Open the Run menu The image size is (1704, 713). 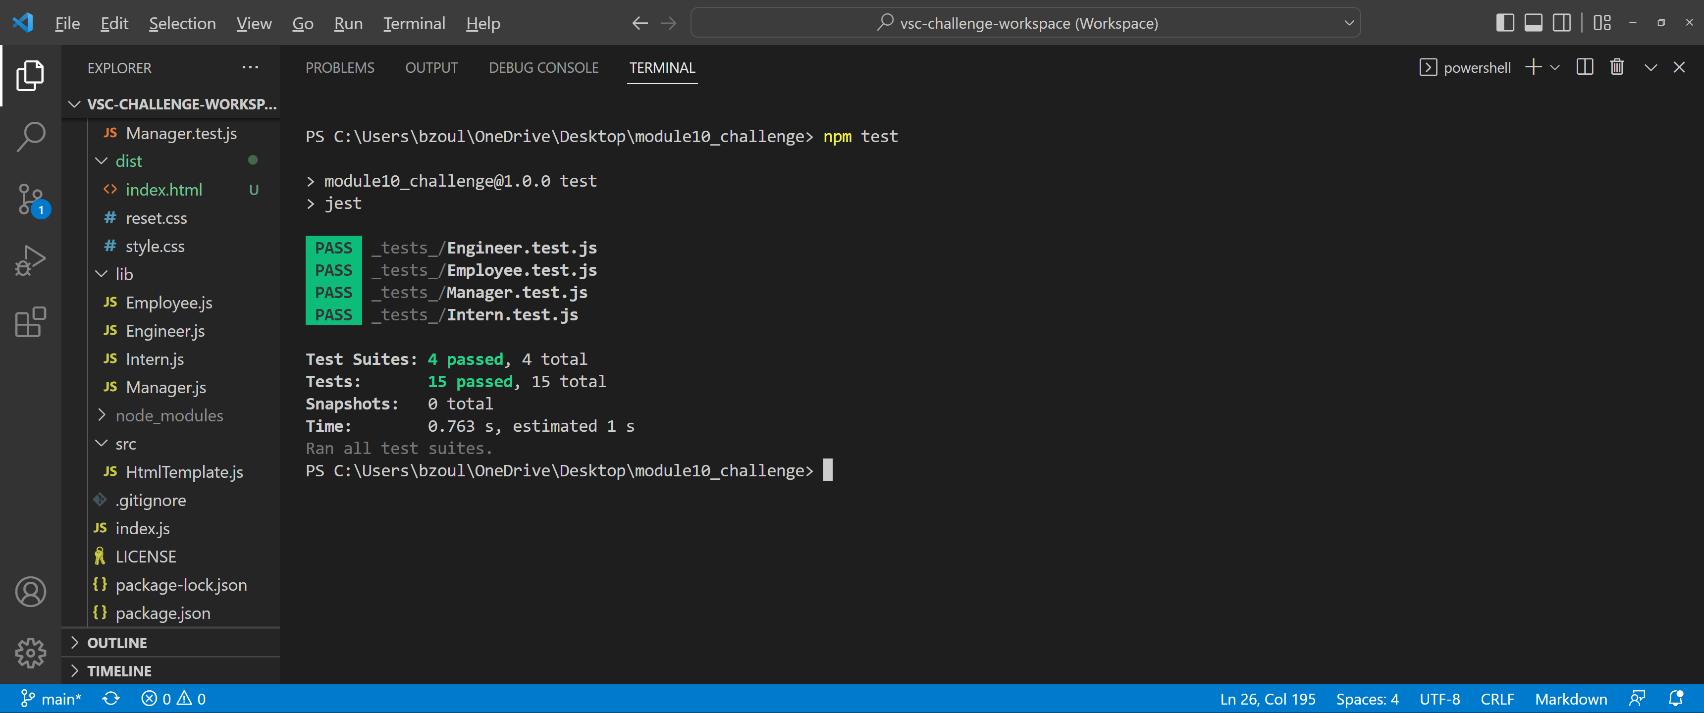(348, 23)
